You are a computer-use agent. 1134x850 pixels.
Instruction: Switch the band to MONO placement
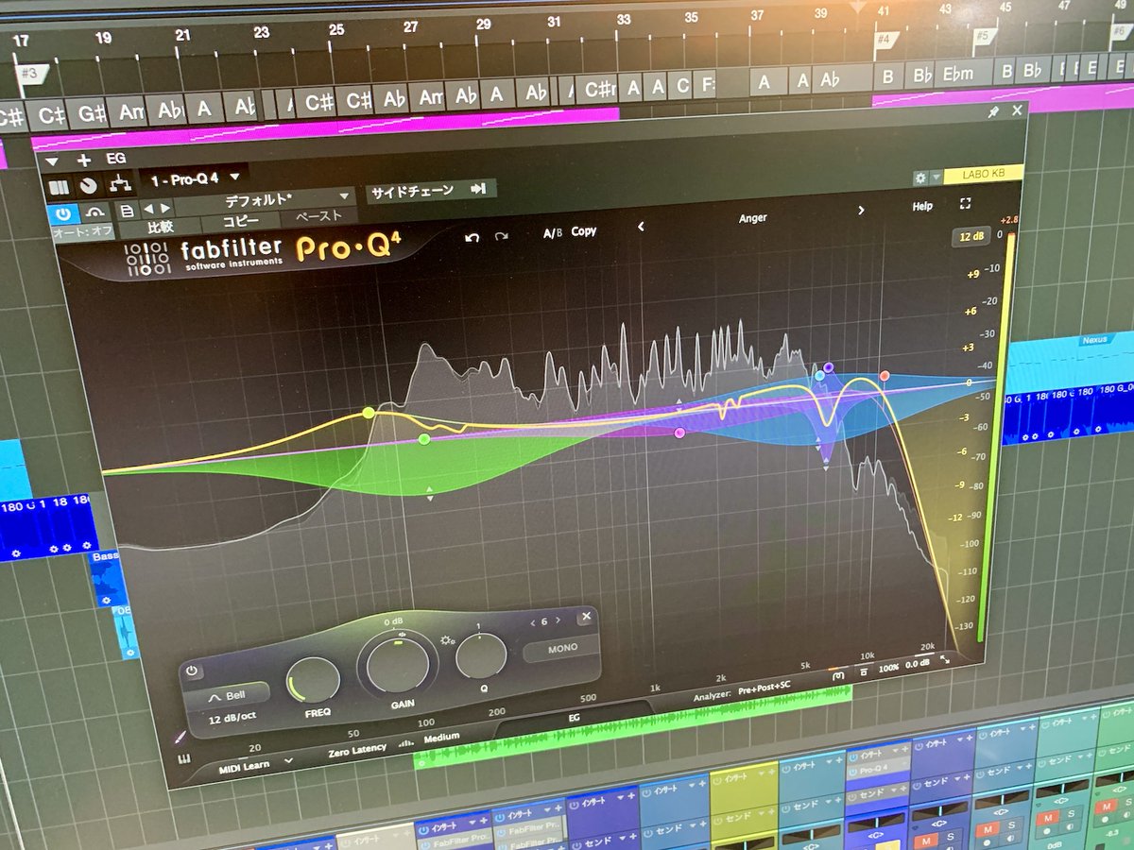coord(561,648)
